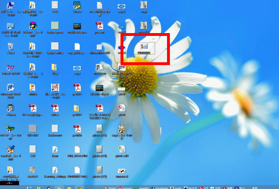
Task: Select the Computer shortcut icon
Action: pos(10,9)
